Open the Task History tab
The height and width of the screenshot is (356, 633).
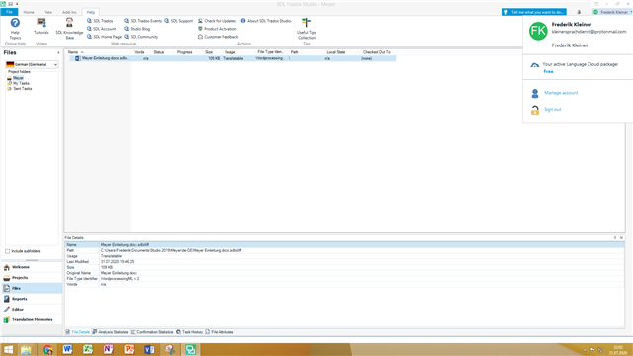190,332
